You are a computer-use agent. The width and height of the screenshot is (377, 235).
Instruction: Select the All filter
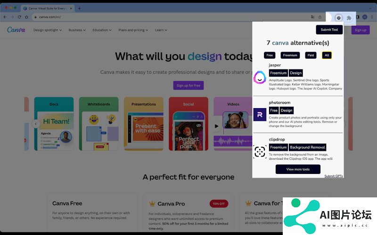327,55
